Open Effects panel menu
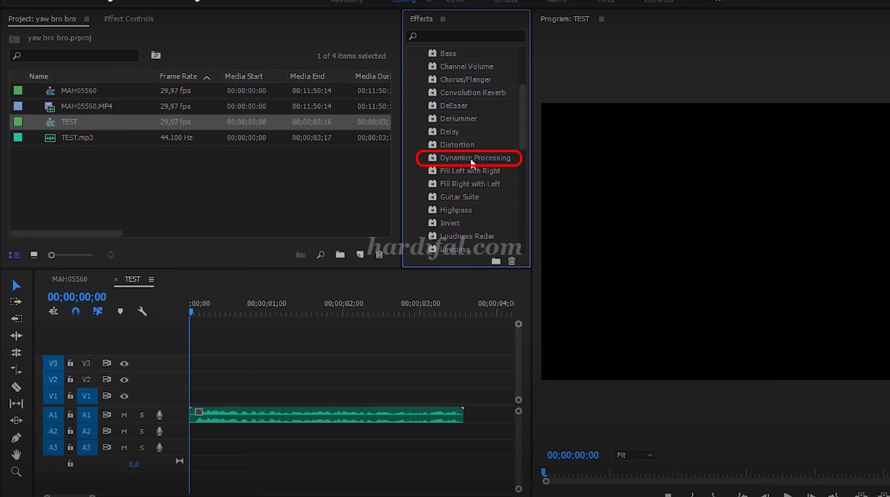 point(443,19)
